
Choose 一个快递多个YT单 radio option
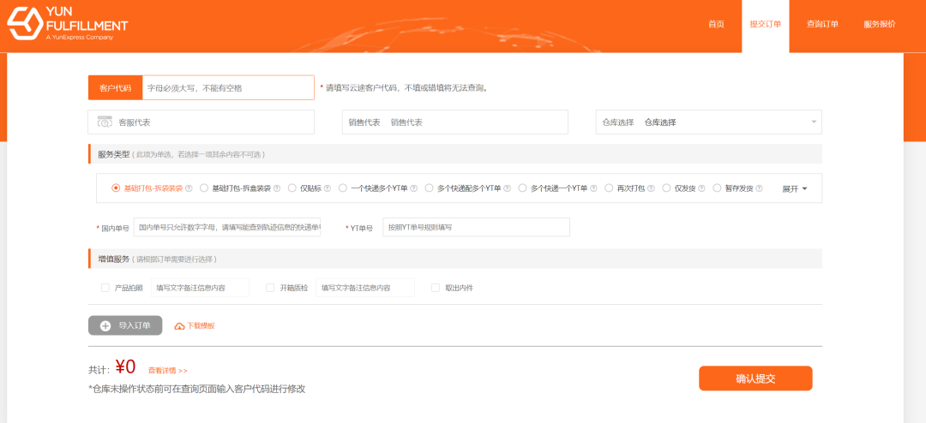(x=343, y=188)
